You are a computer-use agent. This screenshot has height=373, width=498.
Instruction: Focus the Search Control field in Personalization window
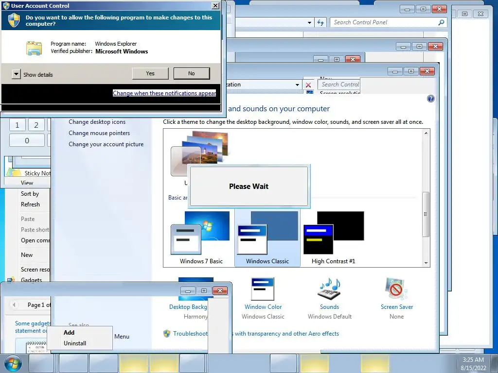pyautogui.click(x=339, y=85)
